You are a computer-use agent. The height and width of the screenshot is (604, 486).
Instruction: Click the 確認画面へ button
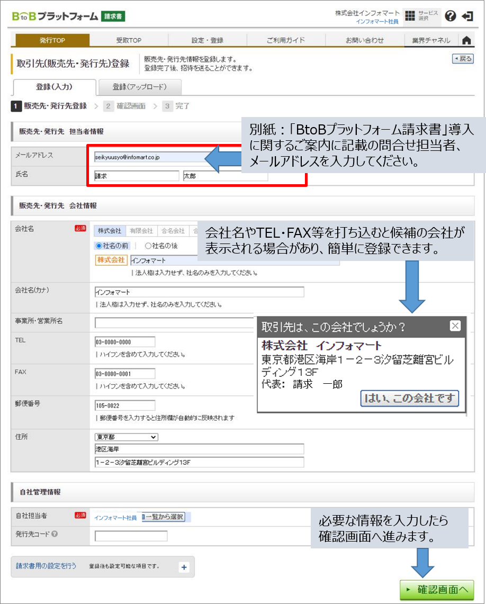437,589
